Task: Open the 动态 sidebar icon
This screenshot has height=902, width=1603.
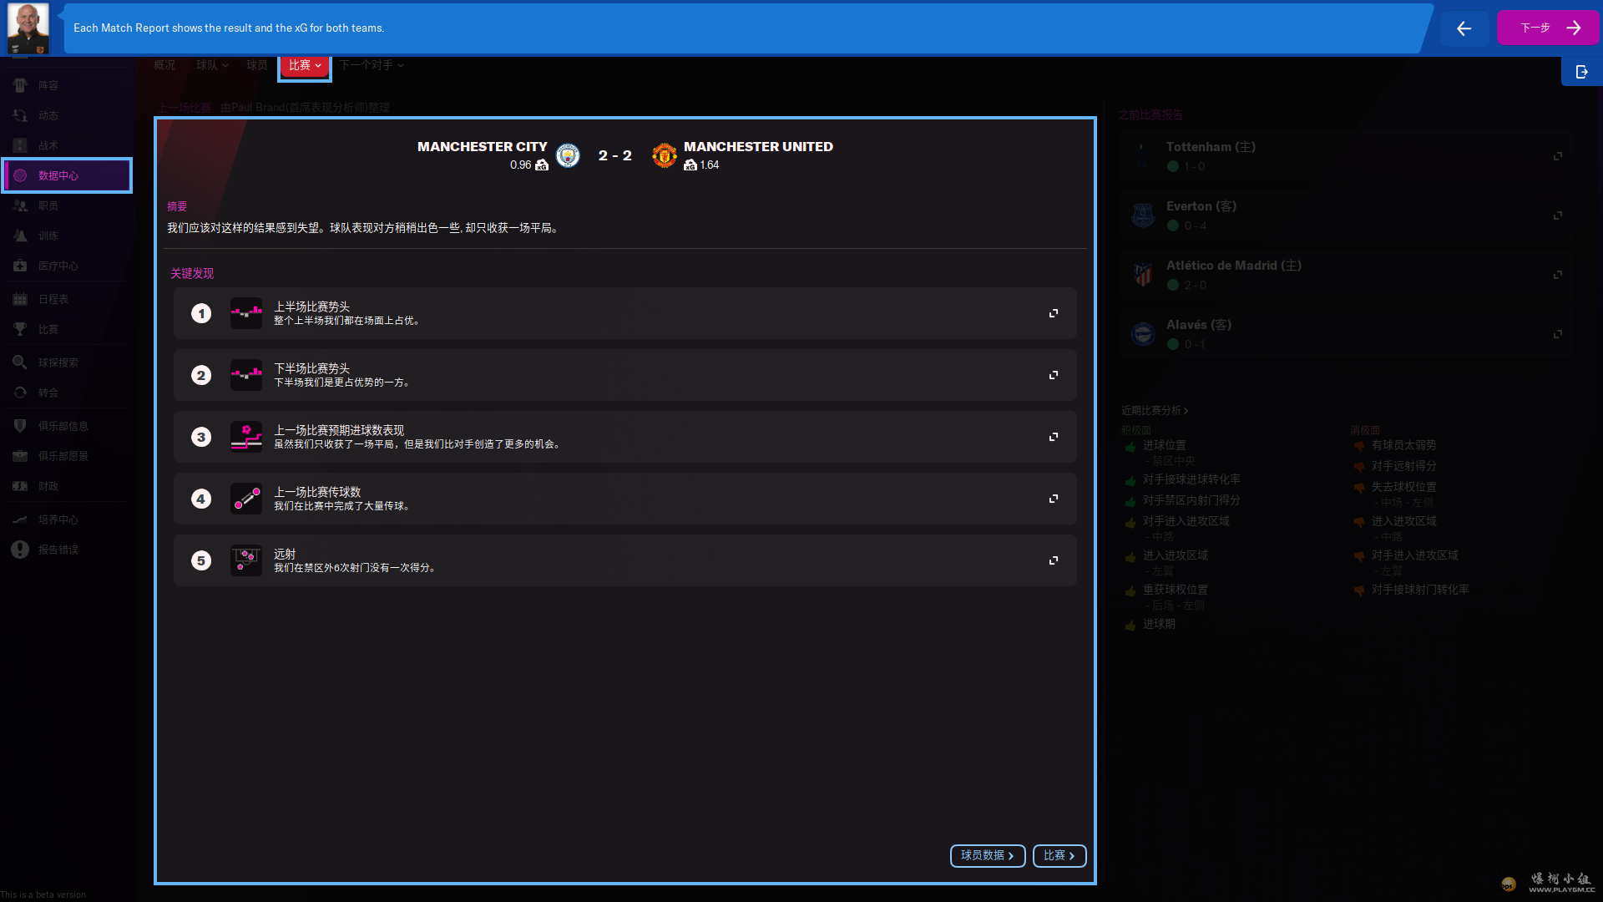Action: pos(20,115)
